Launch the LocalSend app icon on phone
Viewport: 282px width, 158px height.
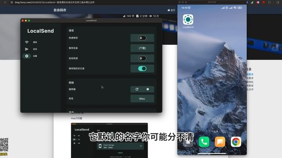click(x=188, y=19)
